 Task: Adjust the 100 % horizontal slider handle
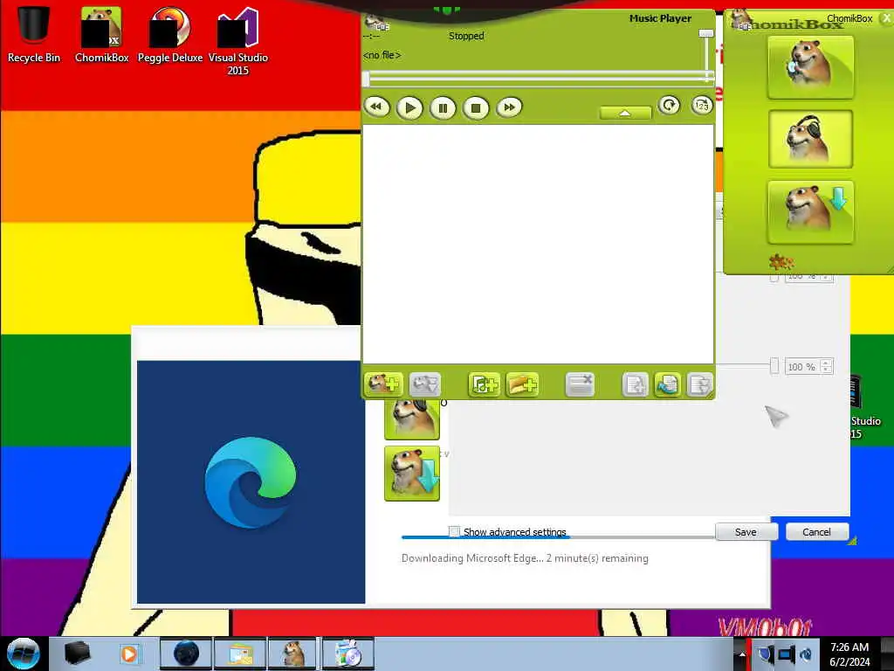click(774, 366)
